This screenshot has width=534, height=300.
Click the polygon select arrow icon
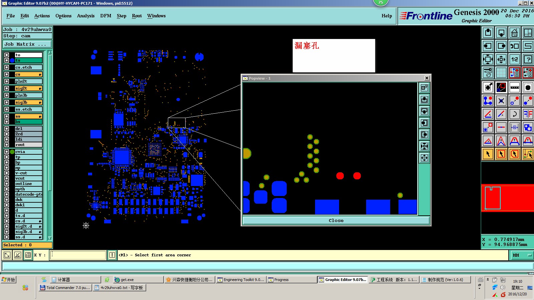click(x=515, y=154)
